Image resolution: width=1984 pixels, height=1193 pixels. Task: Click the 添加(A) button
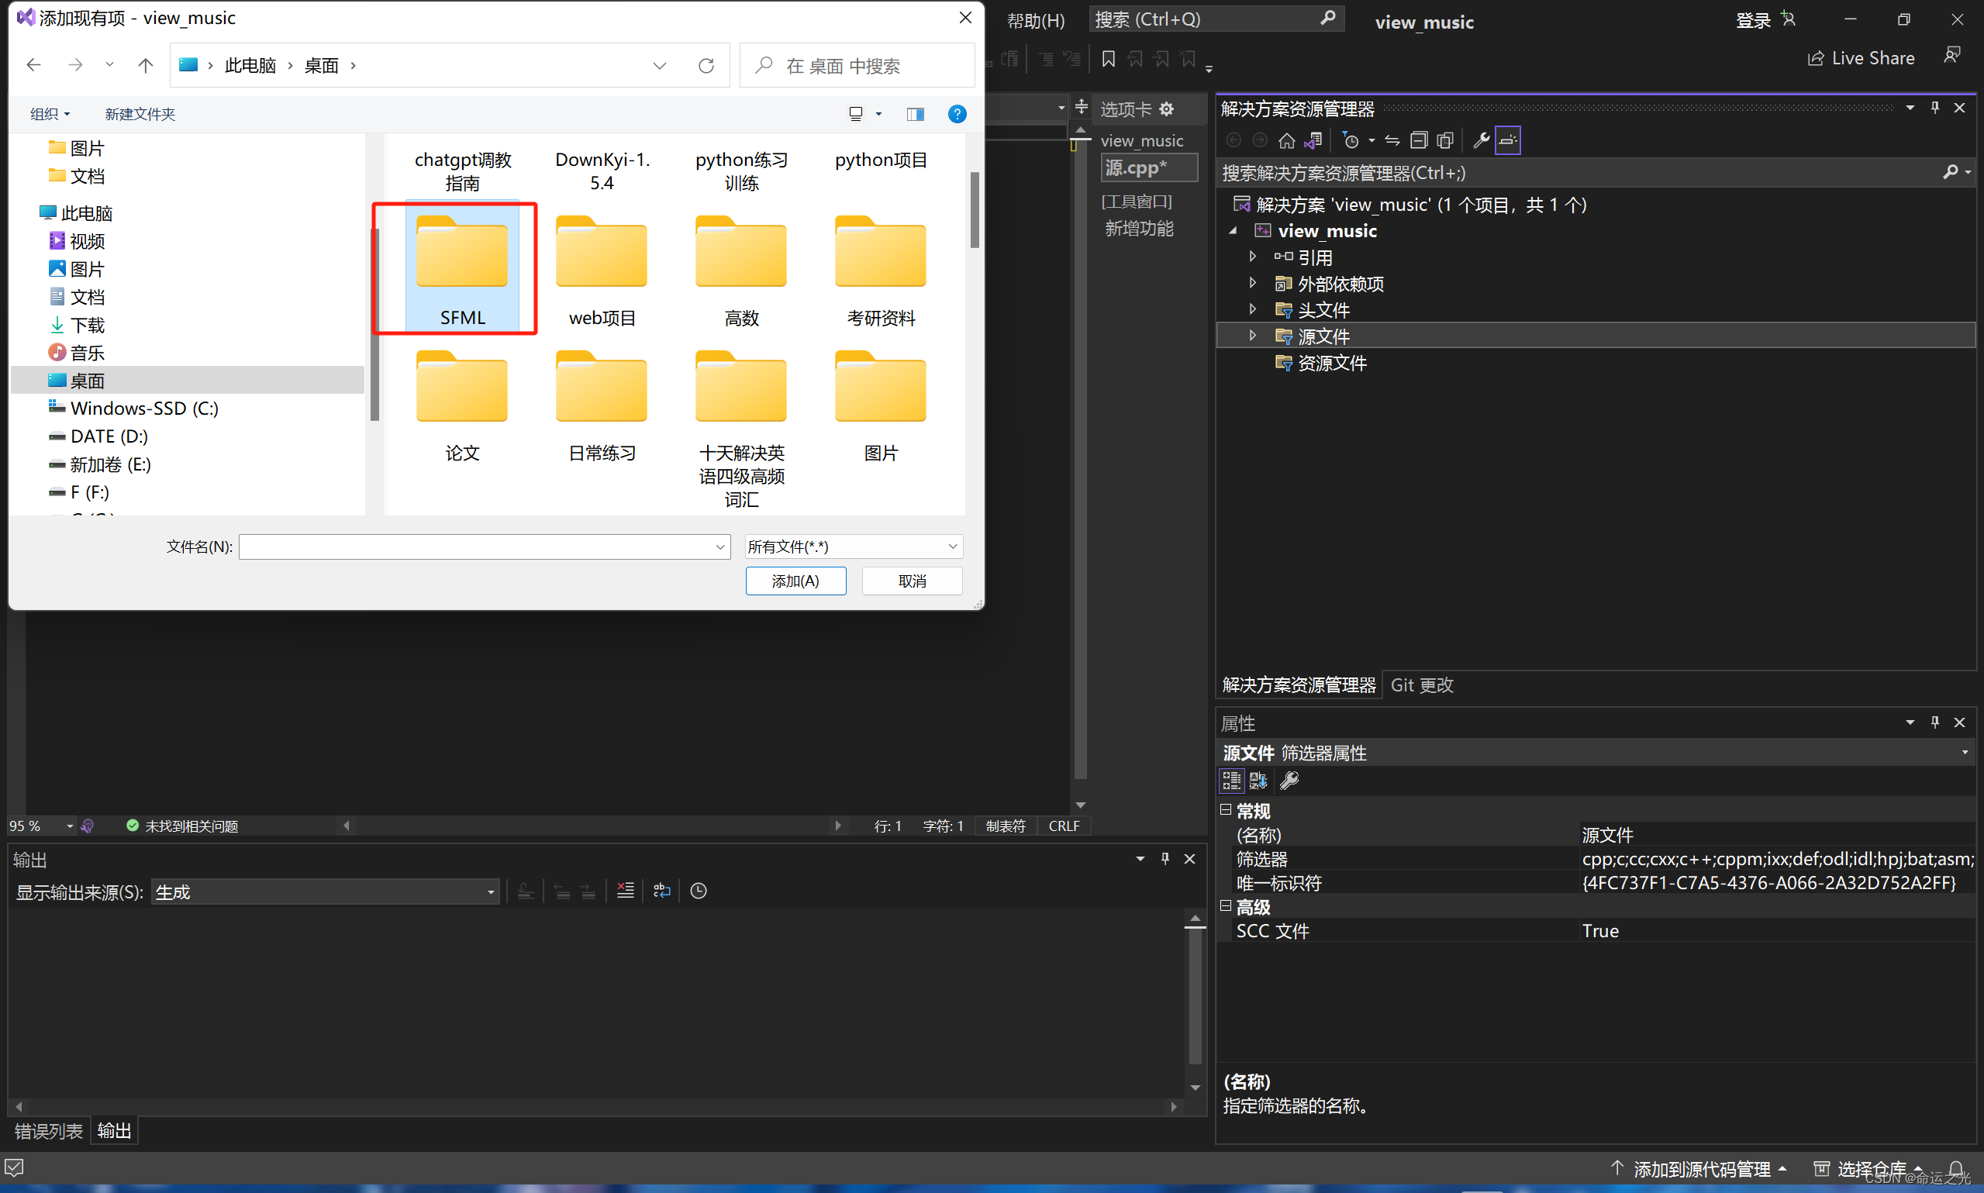tap(795, 581)
